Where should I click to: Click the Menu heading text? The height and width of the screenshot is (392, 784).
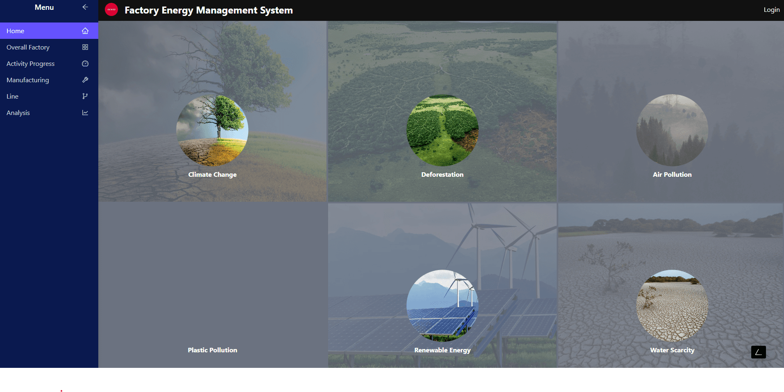[44, 7]
